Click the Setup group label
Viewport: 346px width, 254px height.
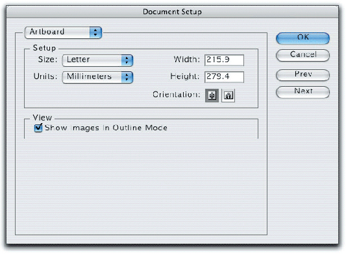coord(44,48)
